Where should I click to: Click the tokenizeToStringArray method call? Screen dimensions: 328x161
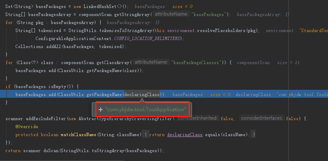tap(126, 31)
